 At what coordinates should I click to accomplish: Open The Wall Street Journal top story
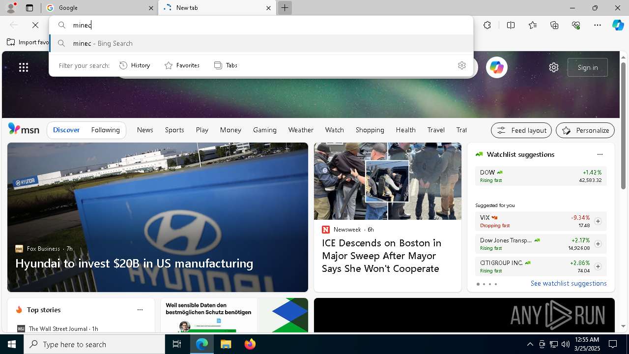click(63, 328)
